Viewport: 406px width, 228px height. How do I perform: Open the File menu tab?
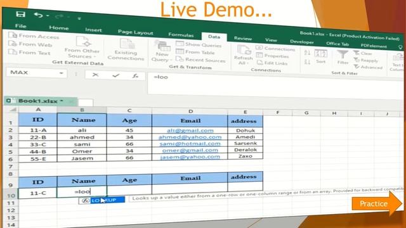[21, 26]
